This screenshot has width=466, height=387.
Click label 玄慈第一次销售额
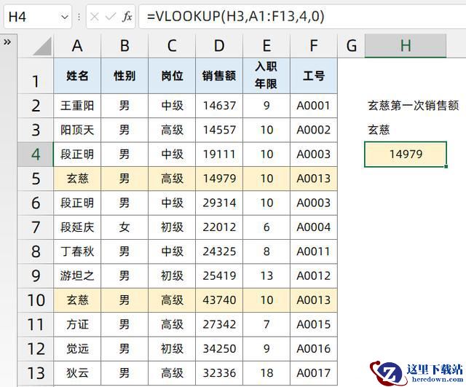414,106
